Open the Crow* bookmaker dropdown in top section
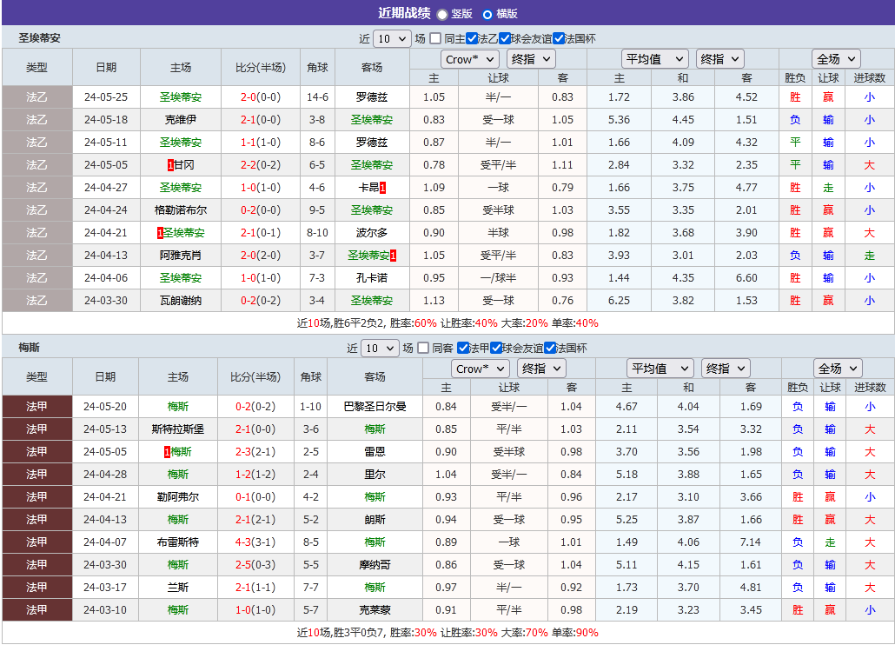The image size is (895, 645). pyautogui.click(x=469, y=58)
